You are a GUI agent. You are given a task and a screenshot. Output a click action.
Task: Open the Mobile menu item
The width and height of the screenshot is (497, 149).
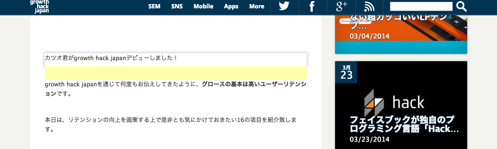point(203,7)
